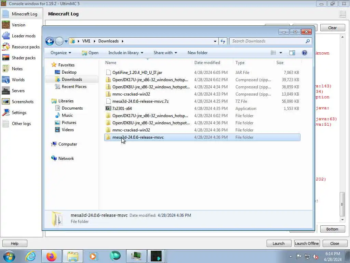Open recent locations dropdown beside nav arrows

click(x=66, y=41)
